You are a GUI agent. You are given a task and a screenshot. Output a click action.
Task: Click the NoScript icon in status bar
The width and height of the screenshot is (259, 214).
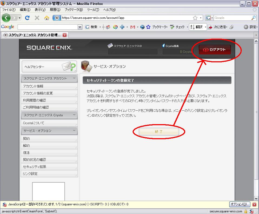point(251,211)
